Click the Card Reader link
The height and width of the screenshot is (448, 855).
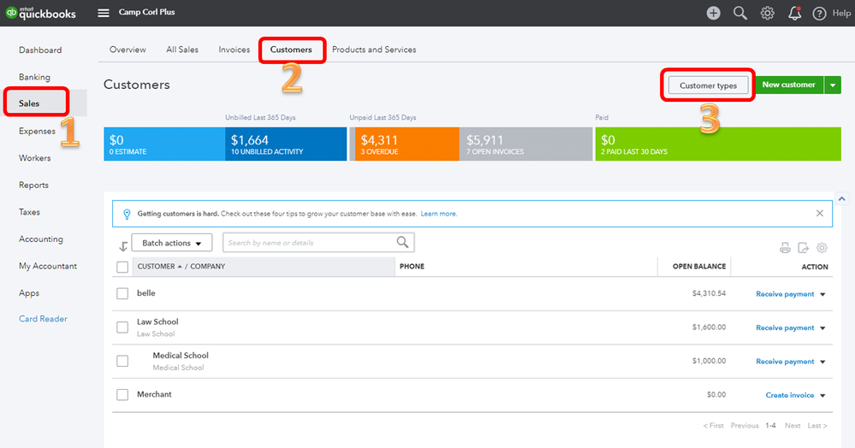pos(43,319)
